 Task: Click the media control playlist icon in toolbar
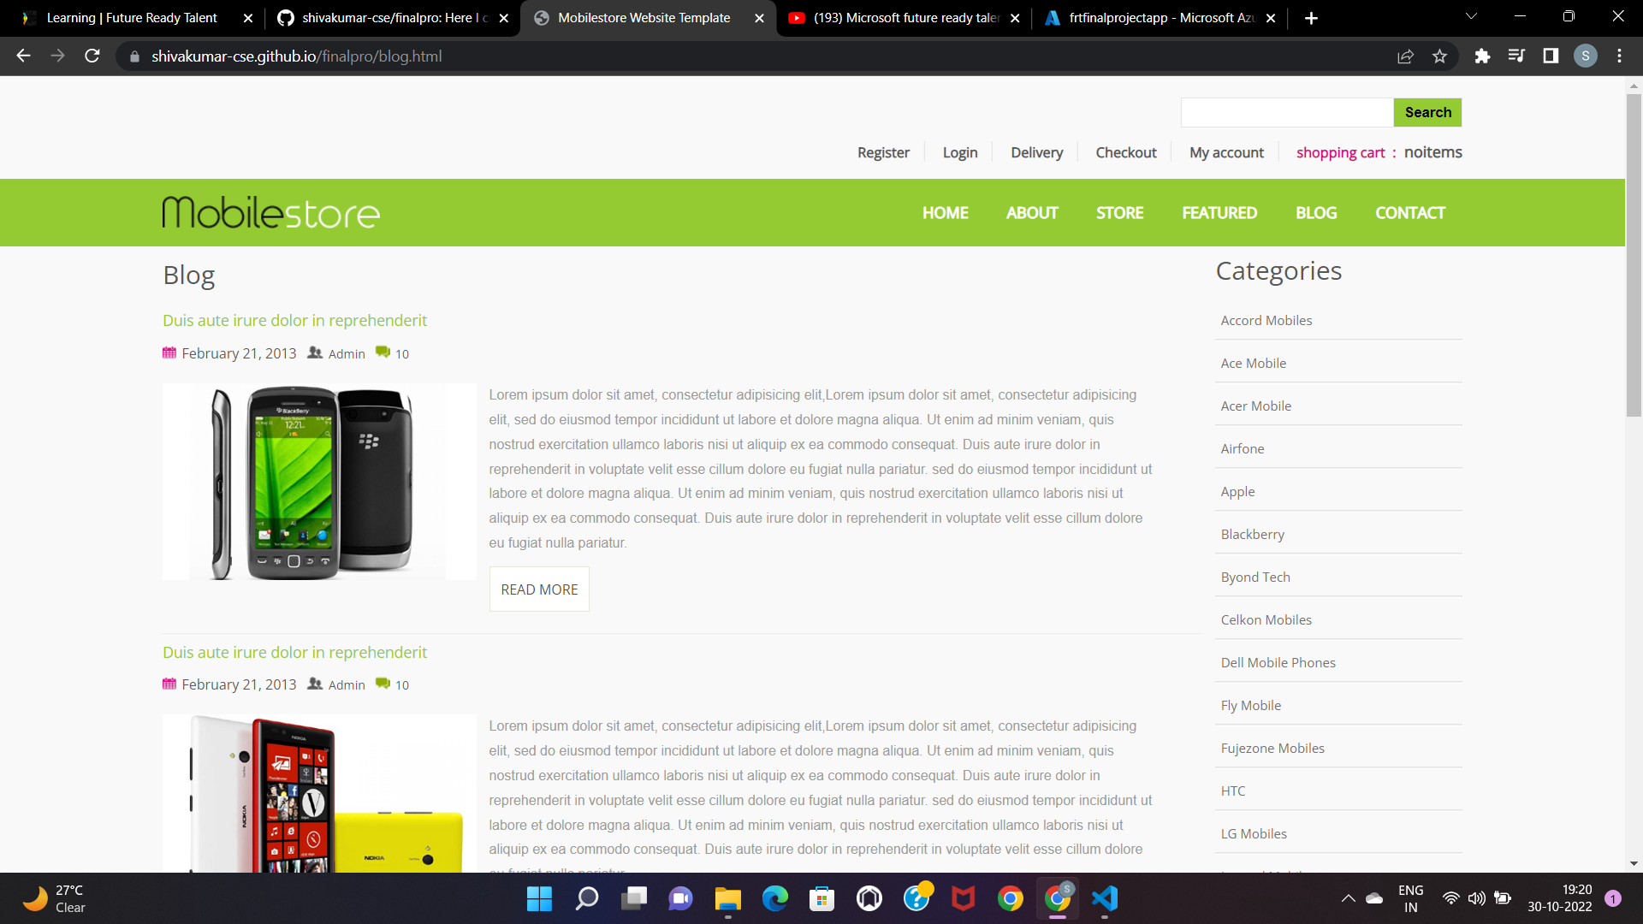(1516, 56)
